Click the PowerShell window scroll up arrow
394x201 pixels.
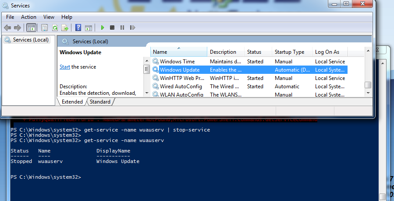click(382, 63)
